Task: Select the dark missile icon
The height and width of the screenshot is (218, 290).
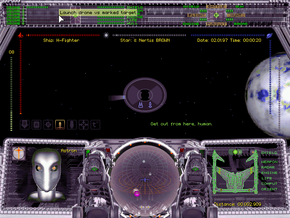Action: tap(72, 124)
